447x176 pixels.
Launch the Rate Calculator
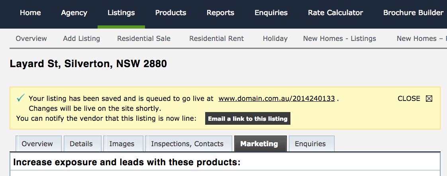335,13
